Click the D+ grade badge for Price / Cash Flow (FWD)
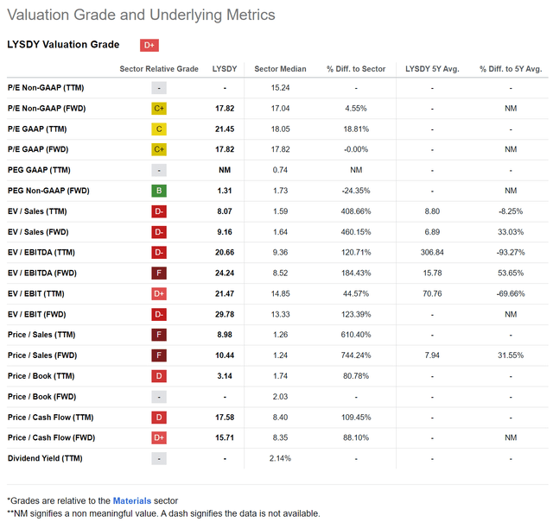The height and width of the screenshot is (528, 553). click(x=159, y=437)
